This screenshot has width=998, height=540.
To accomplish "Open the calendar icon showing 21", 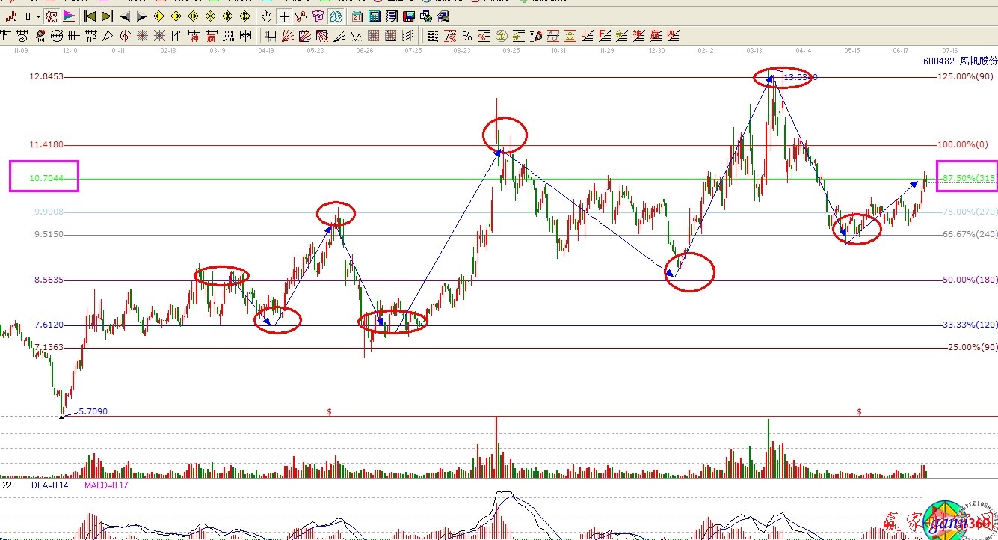I will pyautogui.click(x=357, y=16).
